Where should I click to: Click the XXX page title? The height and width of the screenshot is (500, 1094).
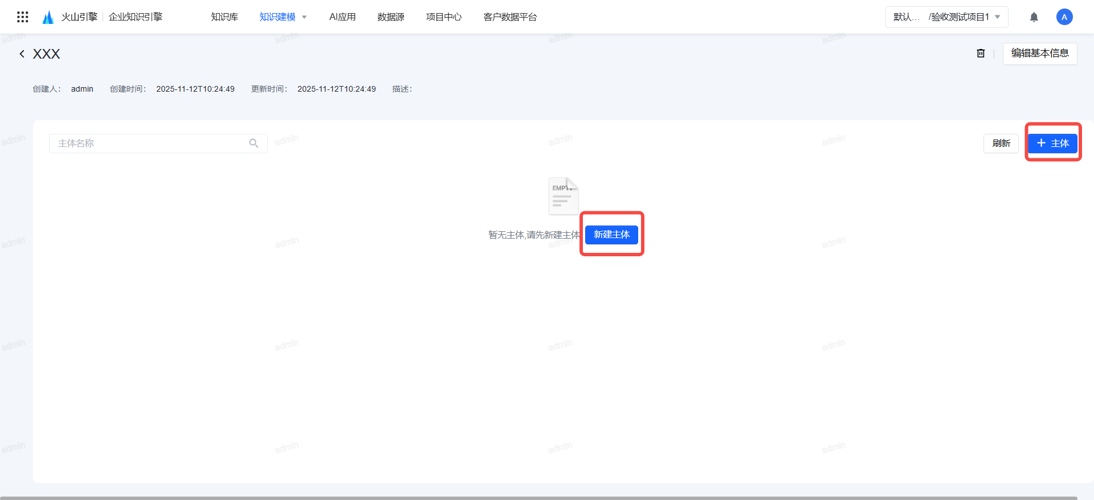pyautogui.click(x=46, y=54)
